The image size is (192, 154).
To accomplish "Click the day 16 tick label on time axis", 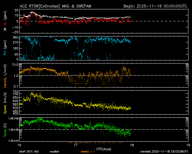I will coord(19,145).
